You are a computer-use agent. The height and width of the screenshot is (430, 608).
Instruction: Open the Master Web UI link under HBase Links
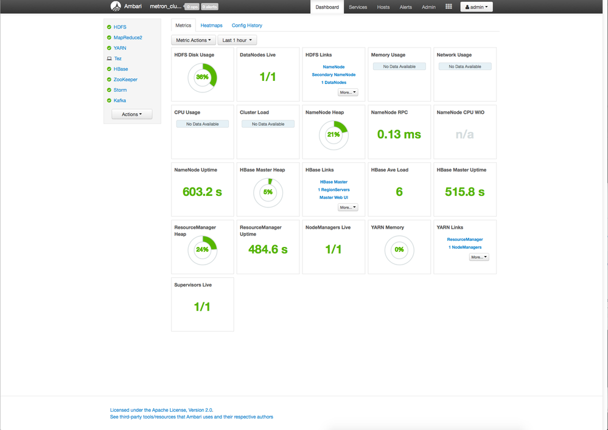coord(333,197)
